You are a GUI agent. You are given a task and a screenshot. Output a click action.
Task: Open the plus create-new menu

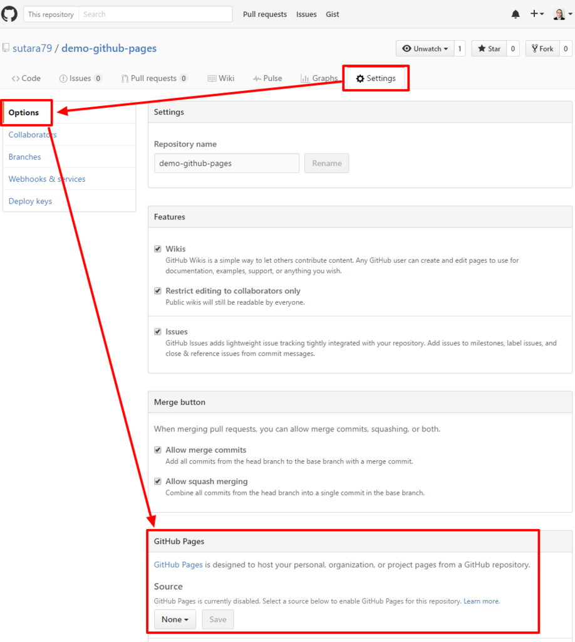click(x=537, y=14)
